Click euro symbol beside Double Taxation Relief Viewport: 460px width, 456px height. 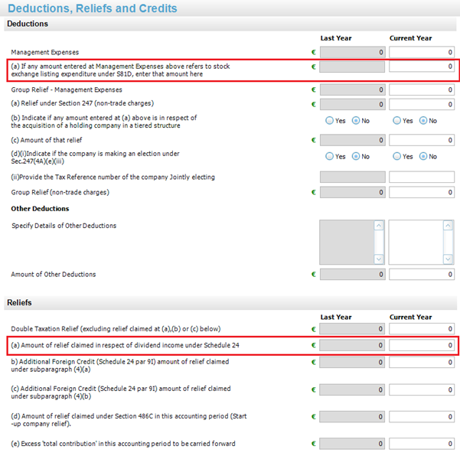coord(314,329)
